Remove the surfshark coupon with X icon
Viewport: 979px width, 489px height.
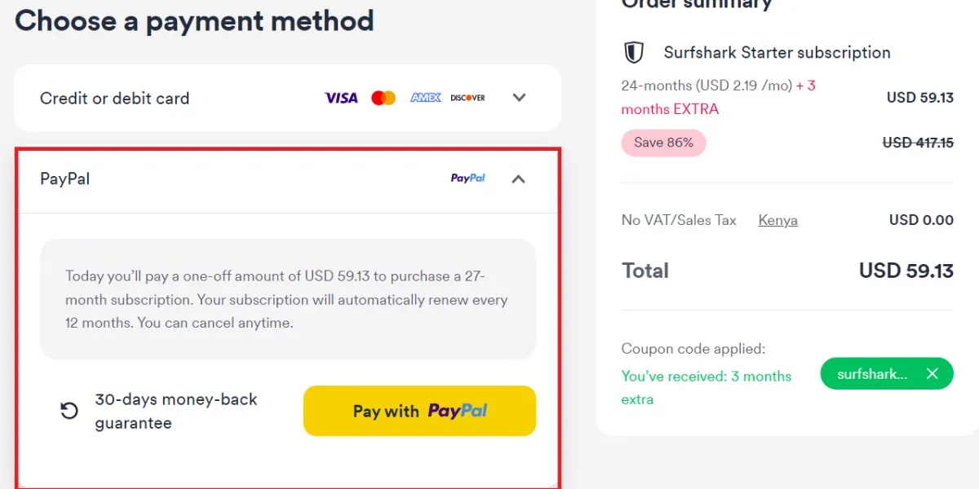pos(932,374)
